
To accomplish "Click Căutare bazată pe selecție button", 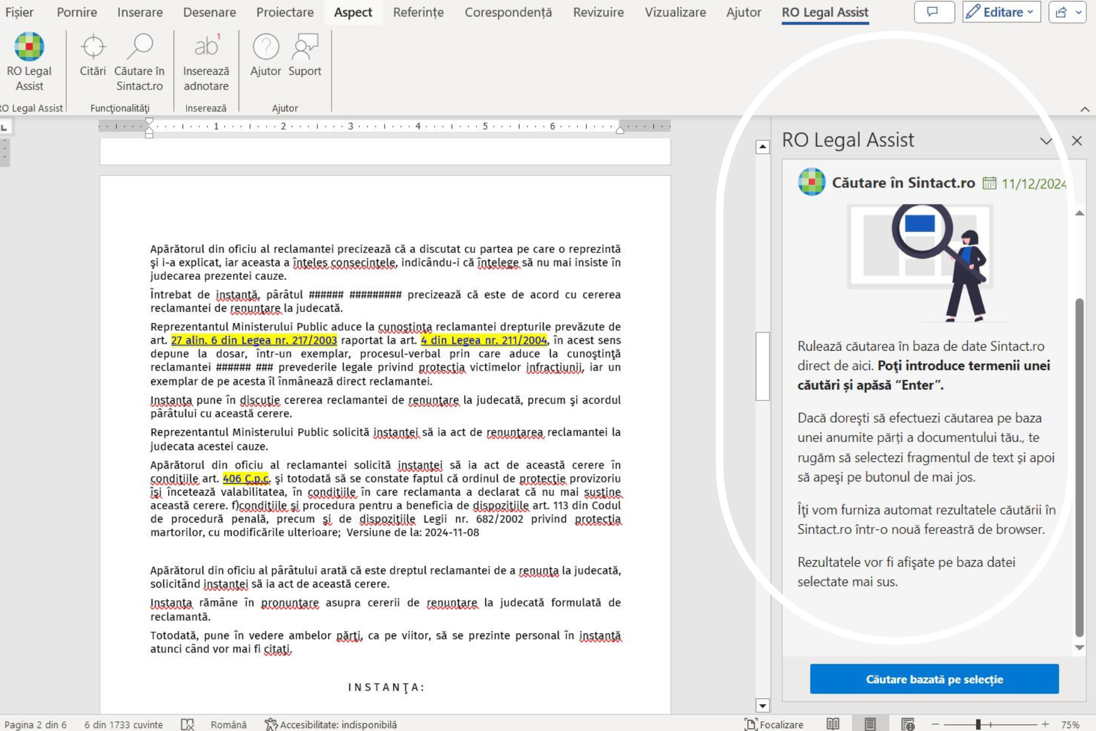I will click(x=934, y=679).
